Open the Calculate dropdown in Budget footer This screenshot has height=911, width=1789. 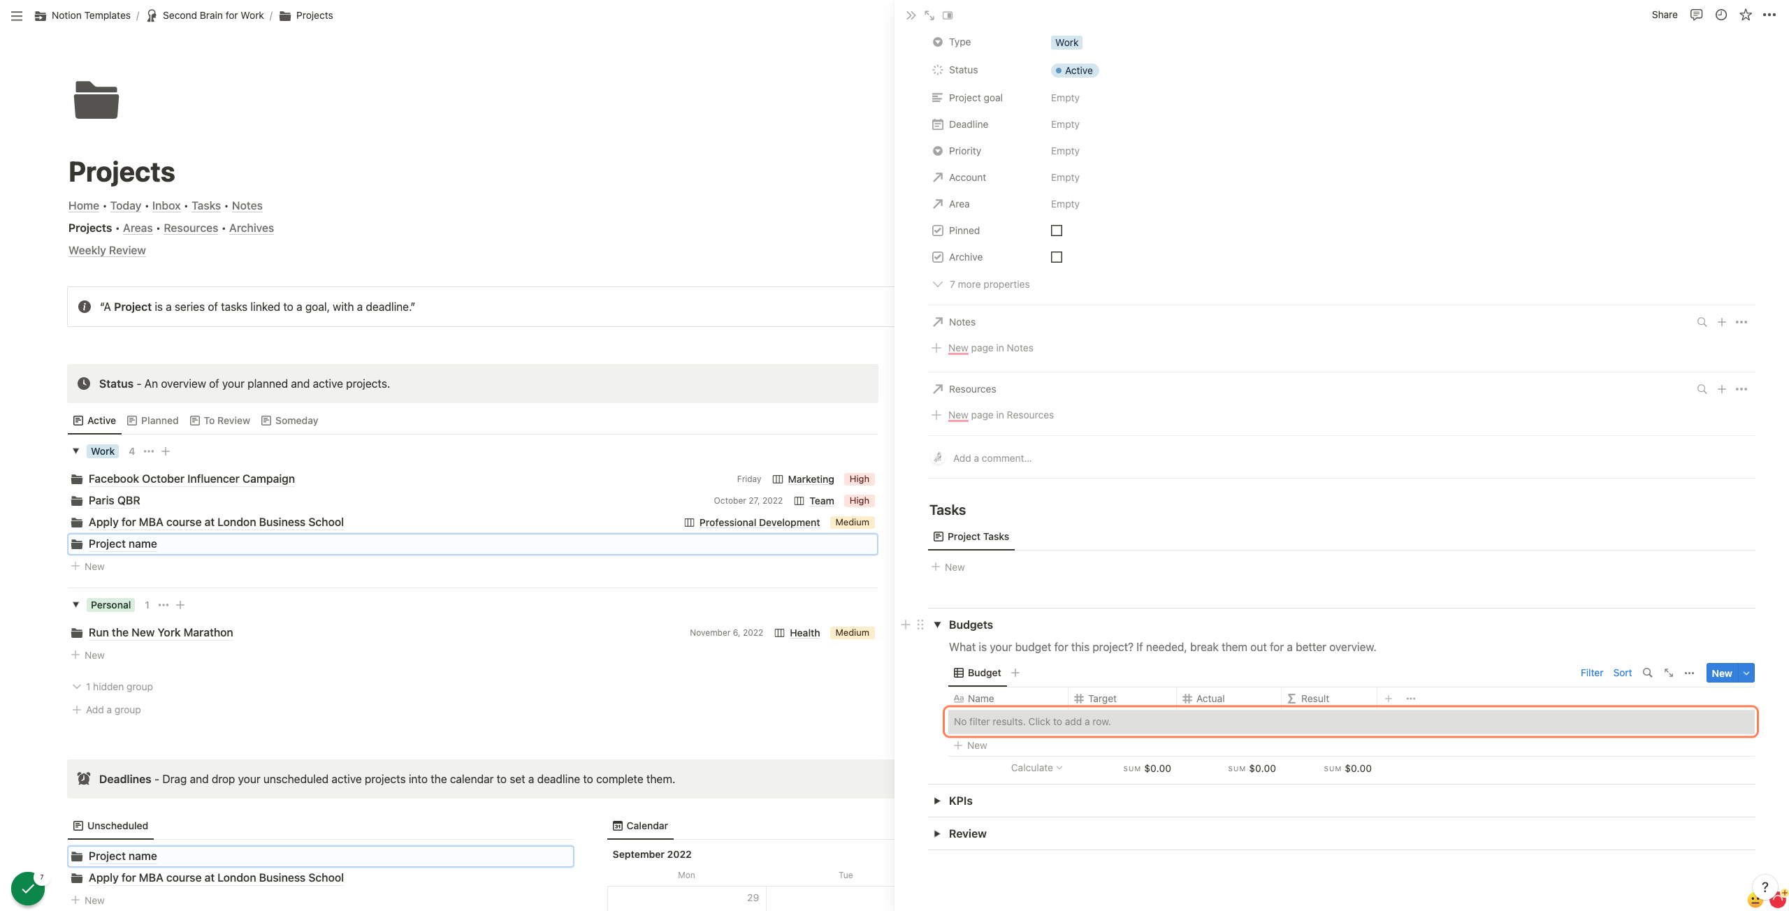(x=1037, y=768)
